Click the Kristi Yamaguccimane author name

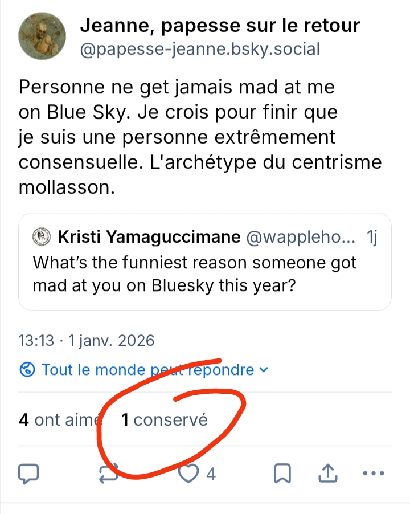pos(148,237)
